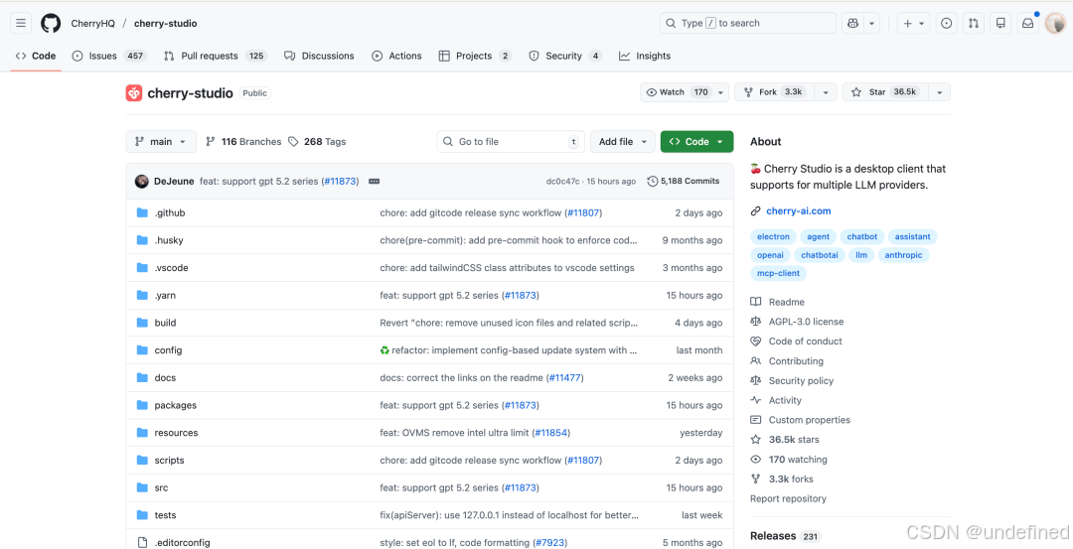The height and width of the screenshot is (549, 1073).
Task: Open the Releases section heading
Action: 773,536
